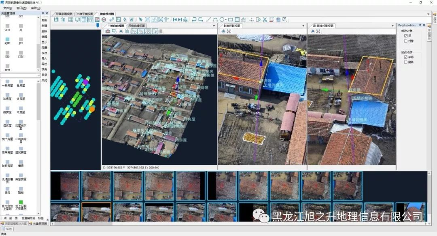Switch to the 双屏测图视图 tab
Screen dimensions: 437x236
65,13
